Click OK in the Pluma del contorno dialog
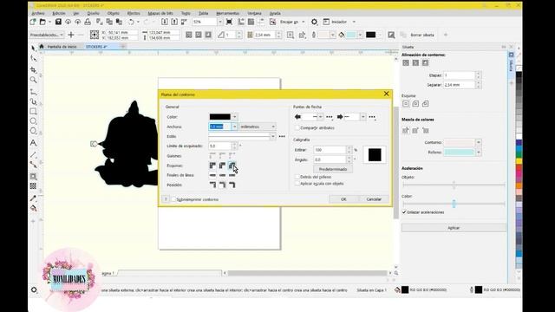555x312 pixels. (343, 199)
